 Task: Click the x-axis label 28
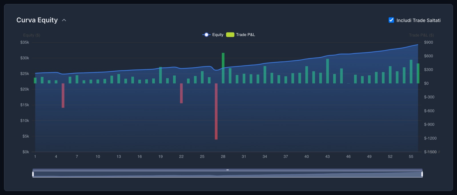223,156
